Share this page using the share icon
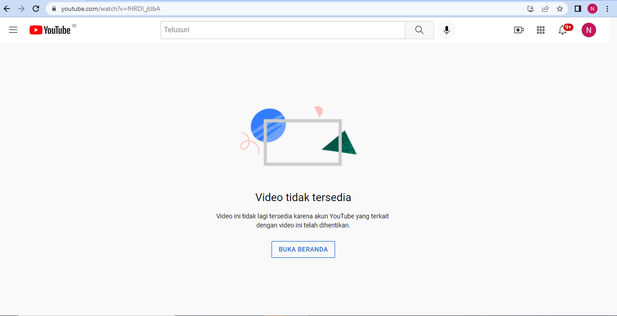 point(545,9)
